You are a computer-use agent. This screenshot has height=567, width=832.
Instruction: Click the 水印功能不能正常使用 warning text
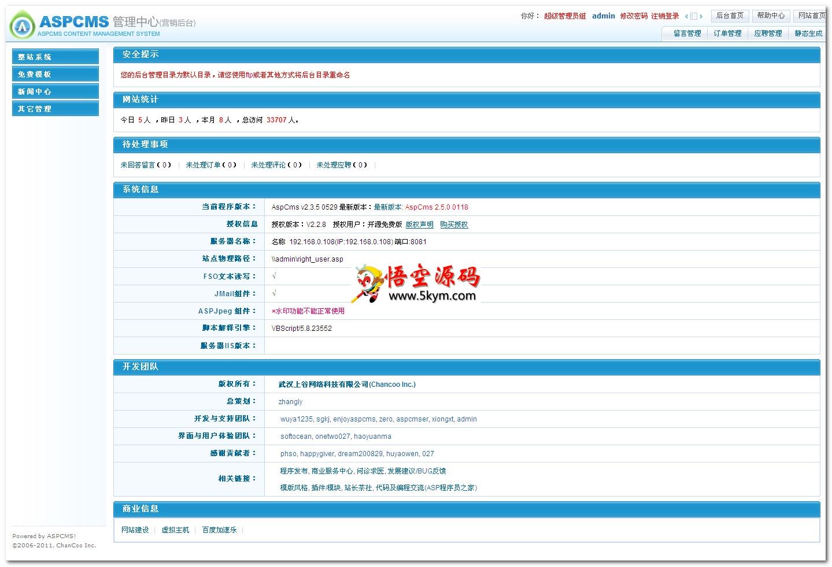(x=308, y=311)
